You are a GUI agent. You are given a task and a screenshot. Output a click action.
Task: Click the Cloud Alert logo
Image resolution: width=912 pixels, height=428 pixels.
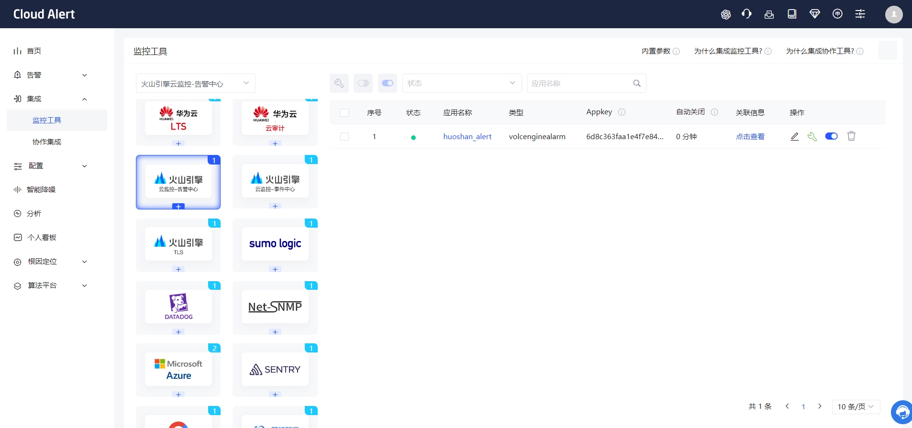44,14
